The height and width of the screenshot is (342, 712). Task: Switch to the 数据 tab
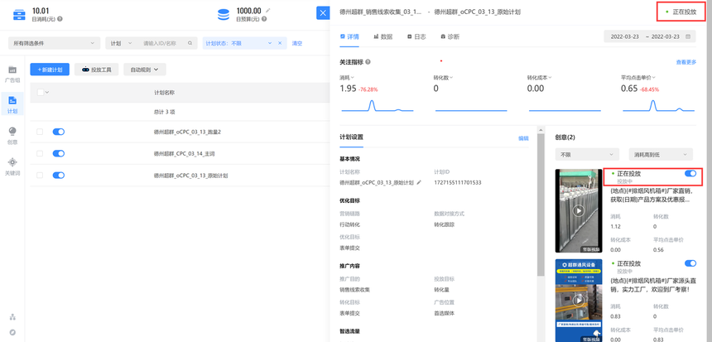(382, 37)
